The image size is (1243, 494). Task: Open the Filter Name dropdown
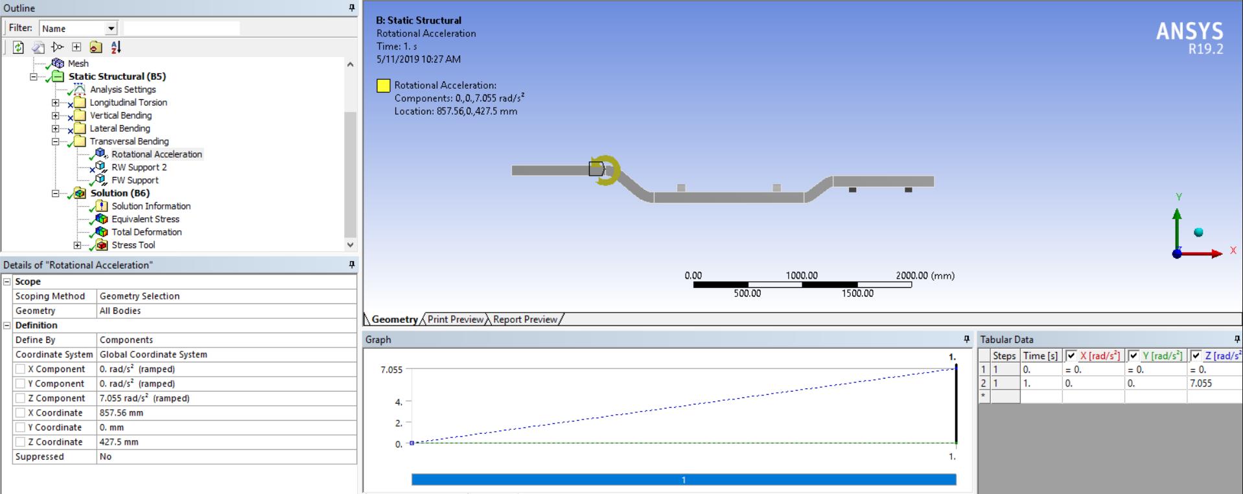point(111,29)
